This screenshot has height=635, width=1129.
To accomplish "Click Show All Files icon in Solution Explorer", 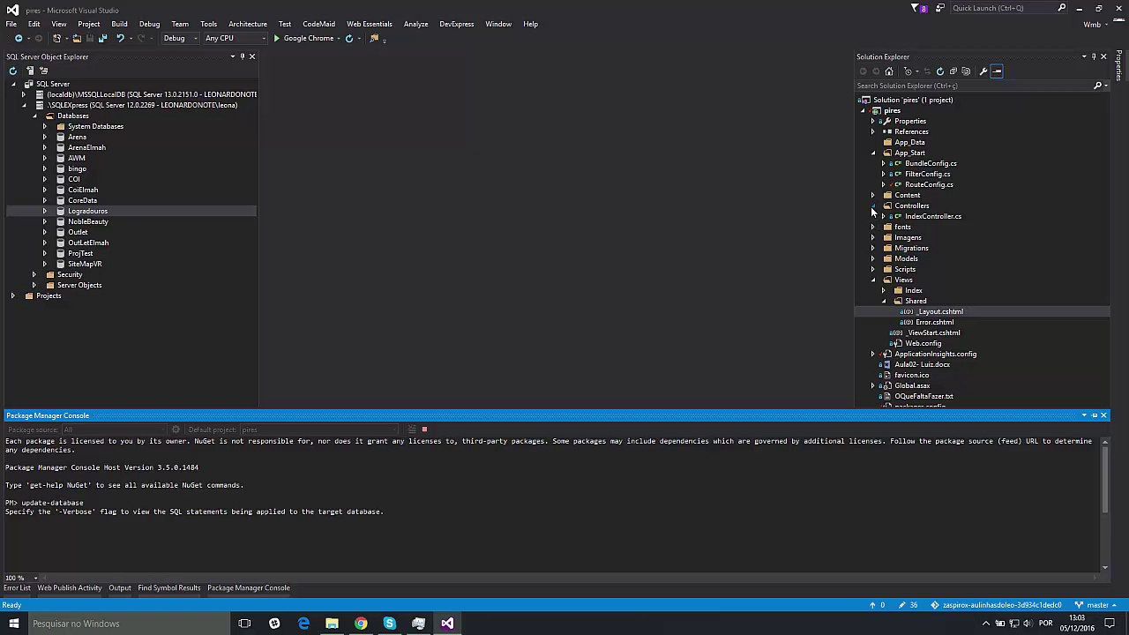I will pyautogui.click(x=966, y=71).
